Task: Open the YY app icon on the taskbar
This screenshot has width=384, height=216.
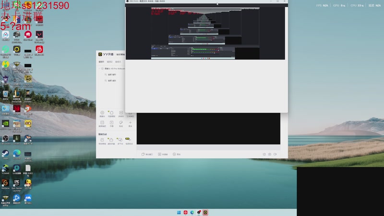Action: [x=205, y=212]
